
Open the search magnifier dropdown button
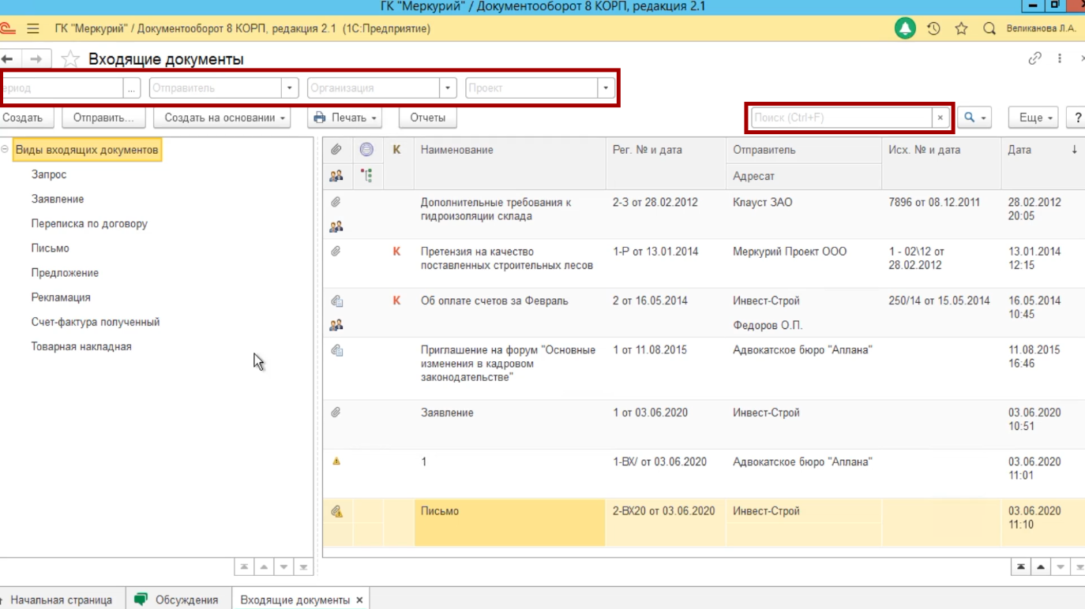(x=974, y=118)
